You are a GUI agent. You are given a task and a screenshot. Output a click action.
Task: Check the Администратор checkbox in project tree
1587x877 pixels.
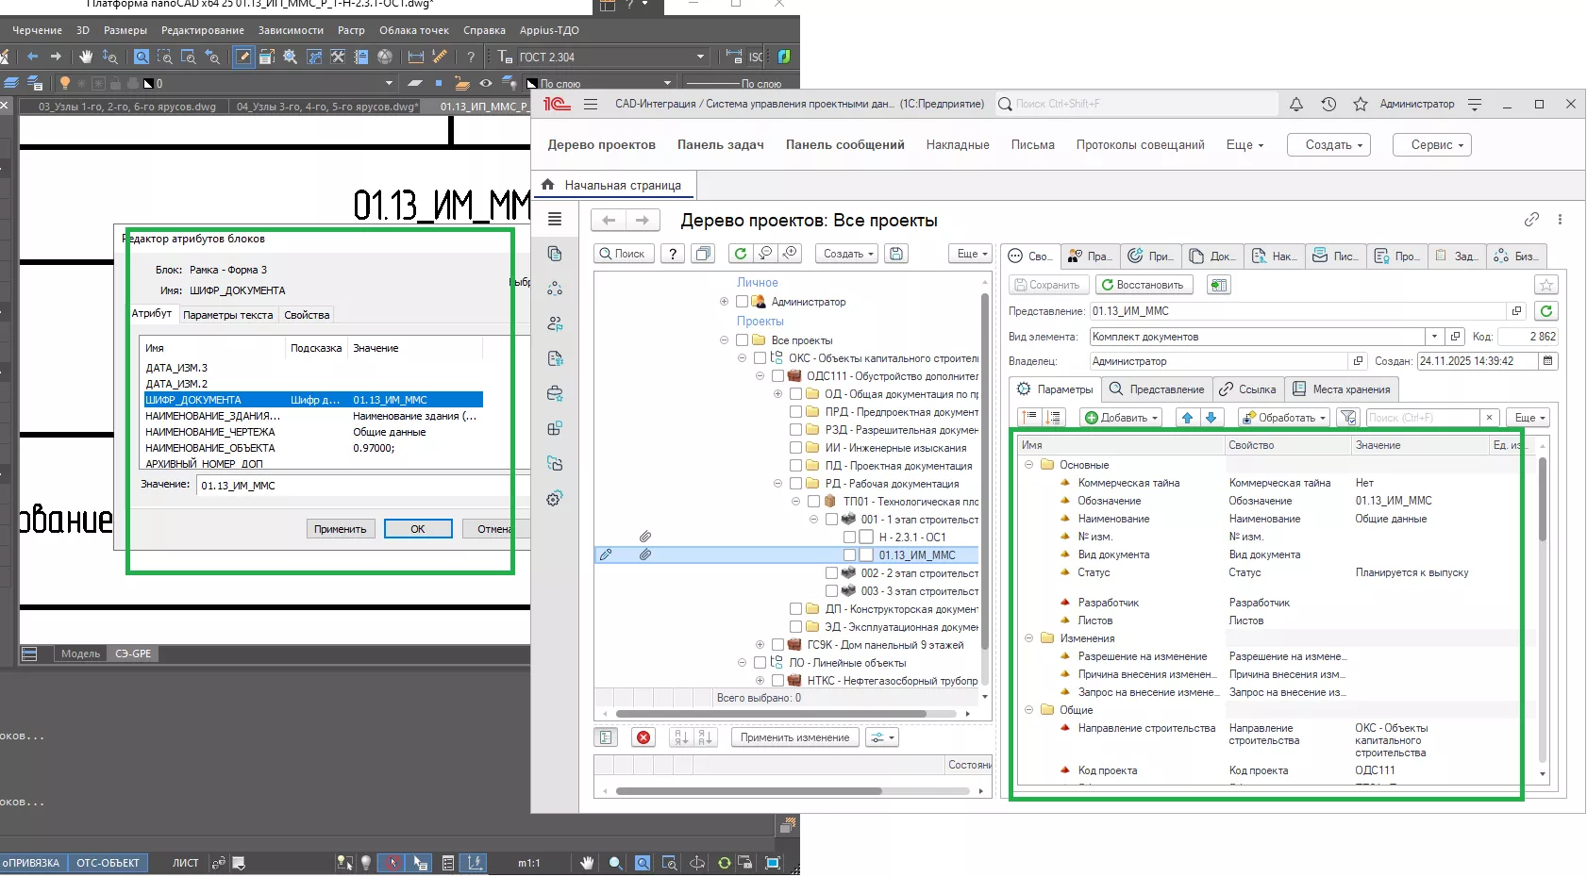pyautogui.click(x=742, y=302)
